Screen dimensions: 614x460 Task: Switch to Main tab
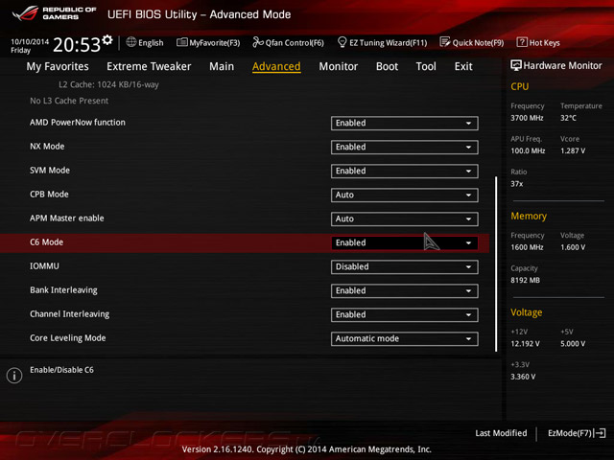point(222,66)
